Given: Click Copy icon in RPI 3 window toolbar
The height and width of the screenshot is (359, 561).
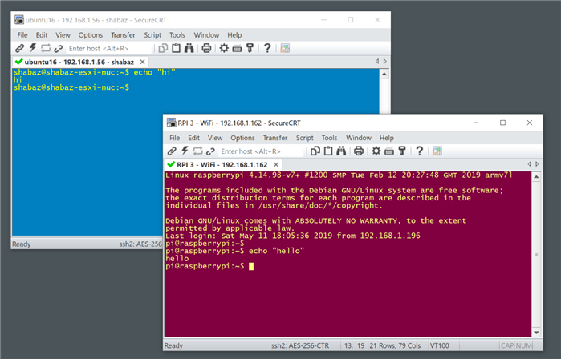Looking at the screenshot, I should tap(315, 151).
